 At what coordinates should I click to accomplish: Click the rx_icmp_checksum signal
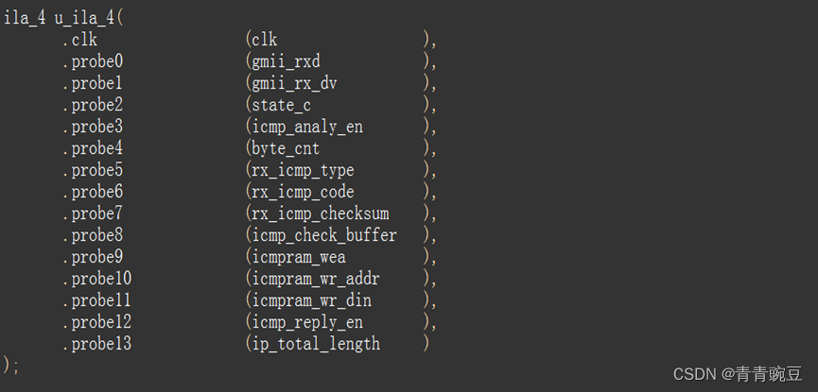pyautogui.click(x=321, y=214)
